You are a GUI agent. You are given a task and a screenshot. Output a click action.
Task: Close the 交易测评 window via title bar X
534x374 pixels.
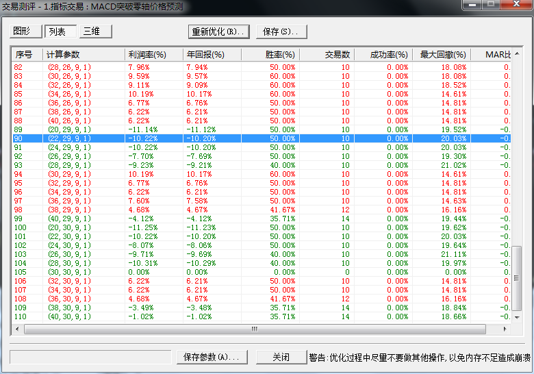click(x=516, y=4)
